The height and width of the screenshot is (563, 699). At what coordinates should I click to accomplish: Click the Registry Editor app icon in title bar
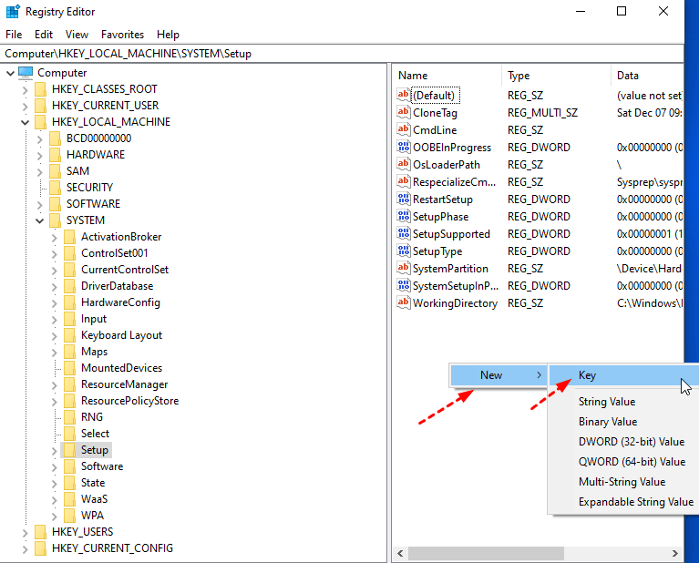13,11
